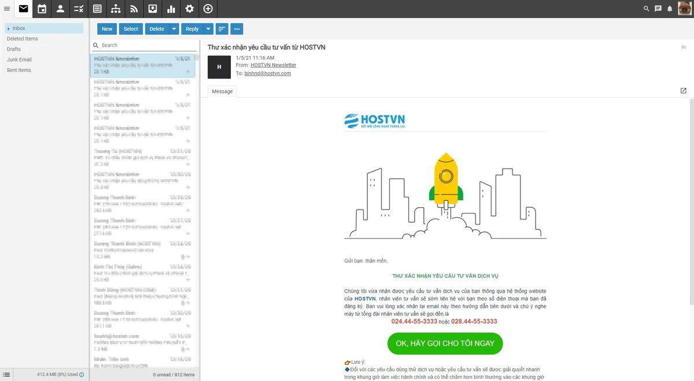Click the HOSTVN logo in email body

[x=374, y=120]
